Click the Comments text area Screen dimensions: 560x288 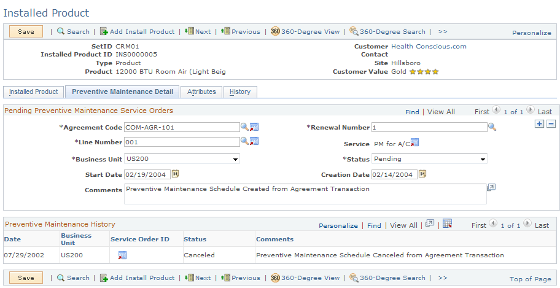pos(305,194)
